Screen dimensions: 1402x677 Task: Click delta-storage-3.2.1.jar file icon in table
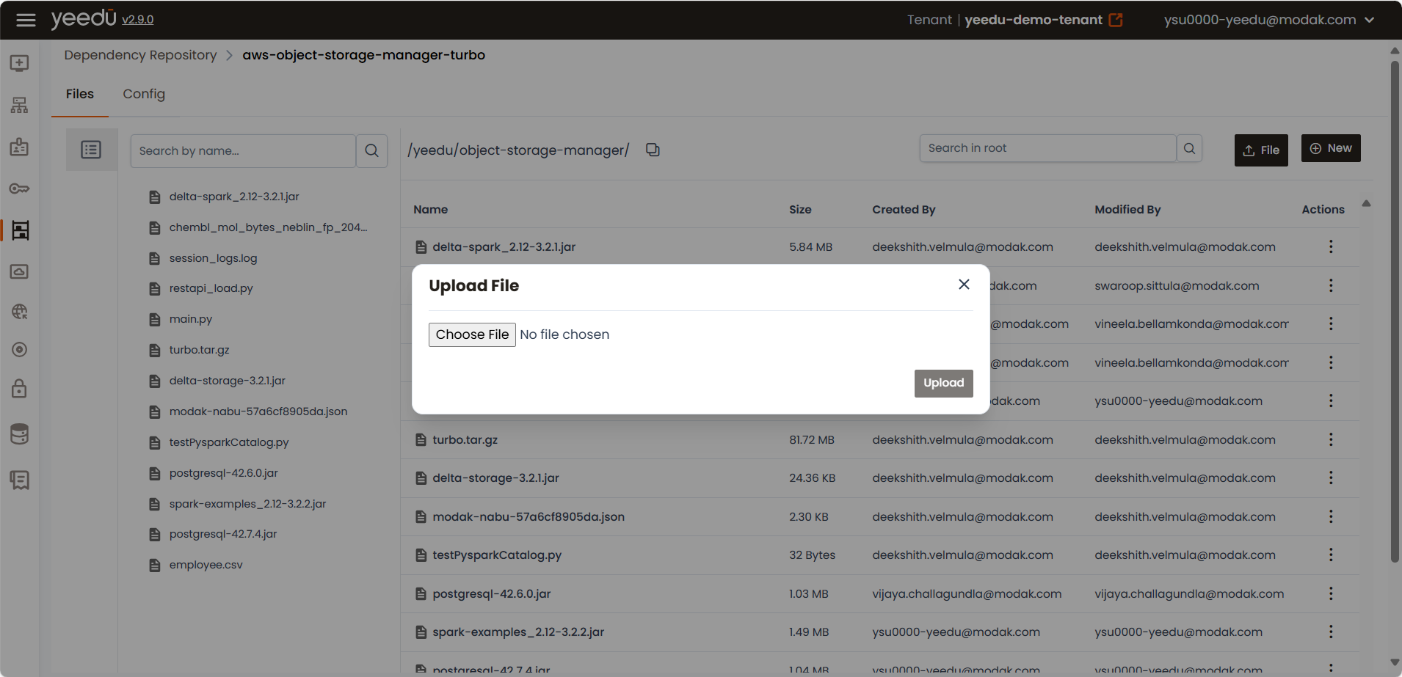coord(421,478)
